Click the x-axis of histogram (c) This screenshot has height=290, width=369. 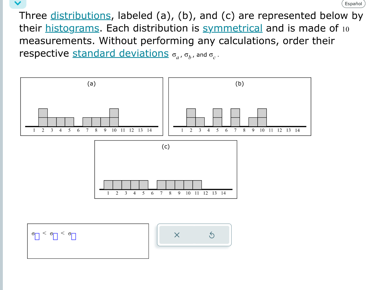click(166, 189)
